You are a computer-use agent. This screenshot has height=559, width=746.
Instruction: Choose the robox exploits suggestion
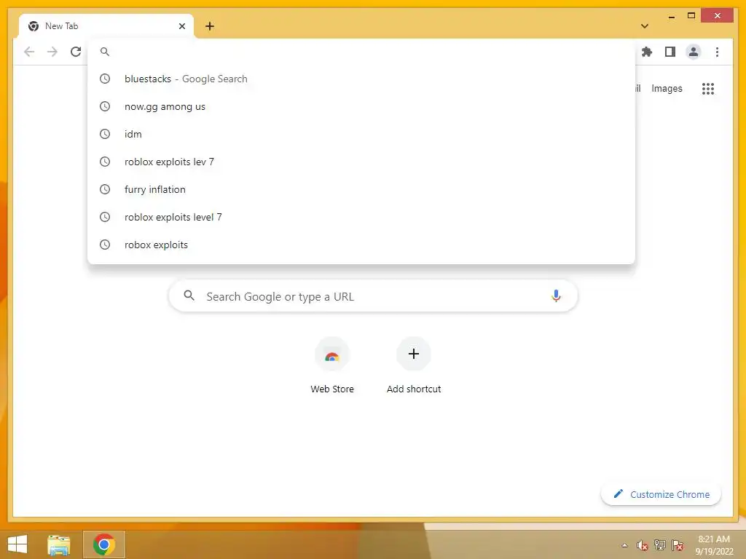361,245
